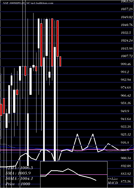
Task: Click the 908.6 price label
Action: (125, 150)
